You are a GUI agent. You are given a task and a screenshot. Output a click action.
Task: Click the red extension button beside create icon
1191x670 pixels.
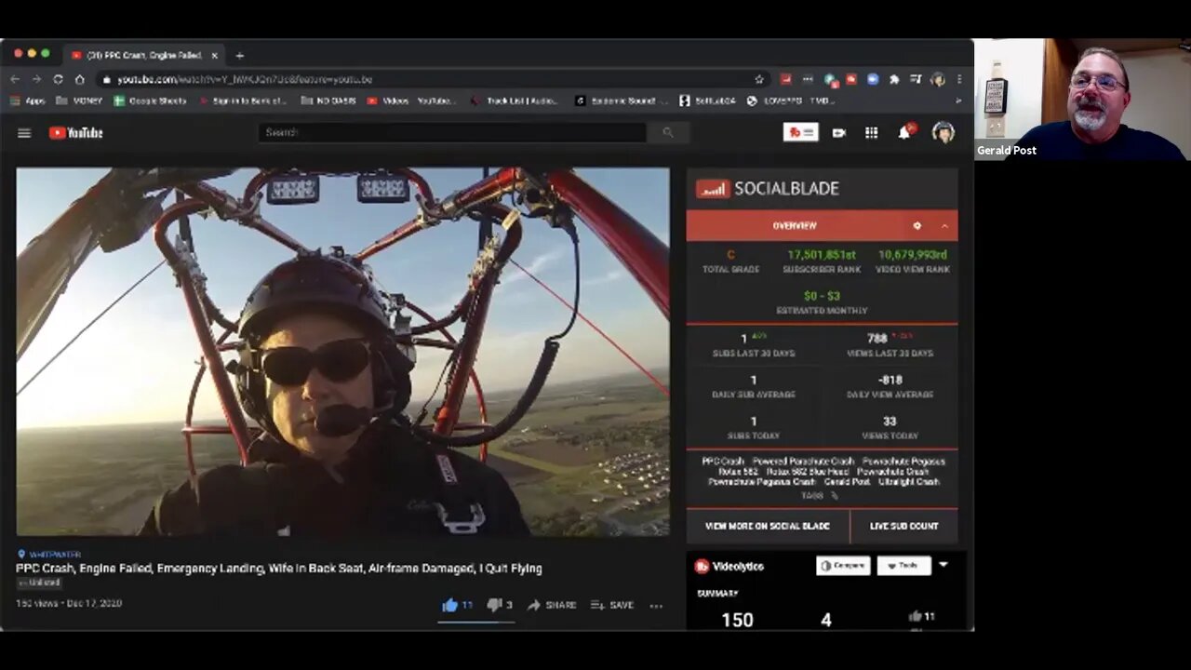pyautogui.click(x=800, y=133)
